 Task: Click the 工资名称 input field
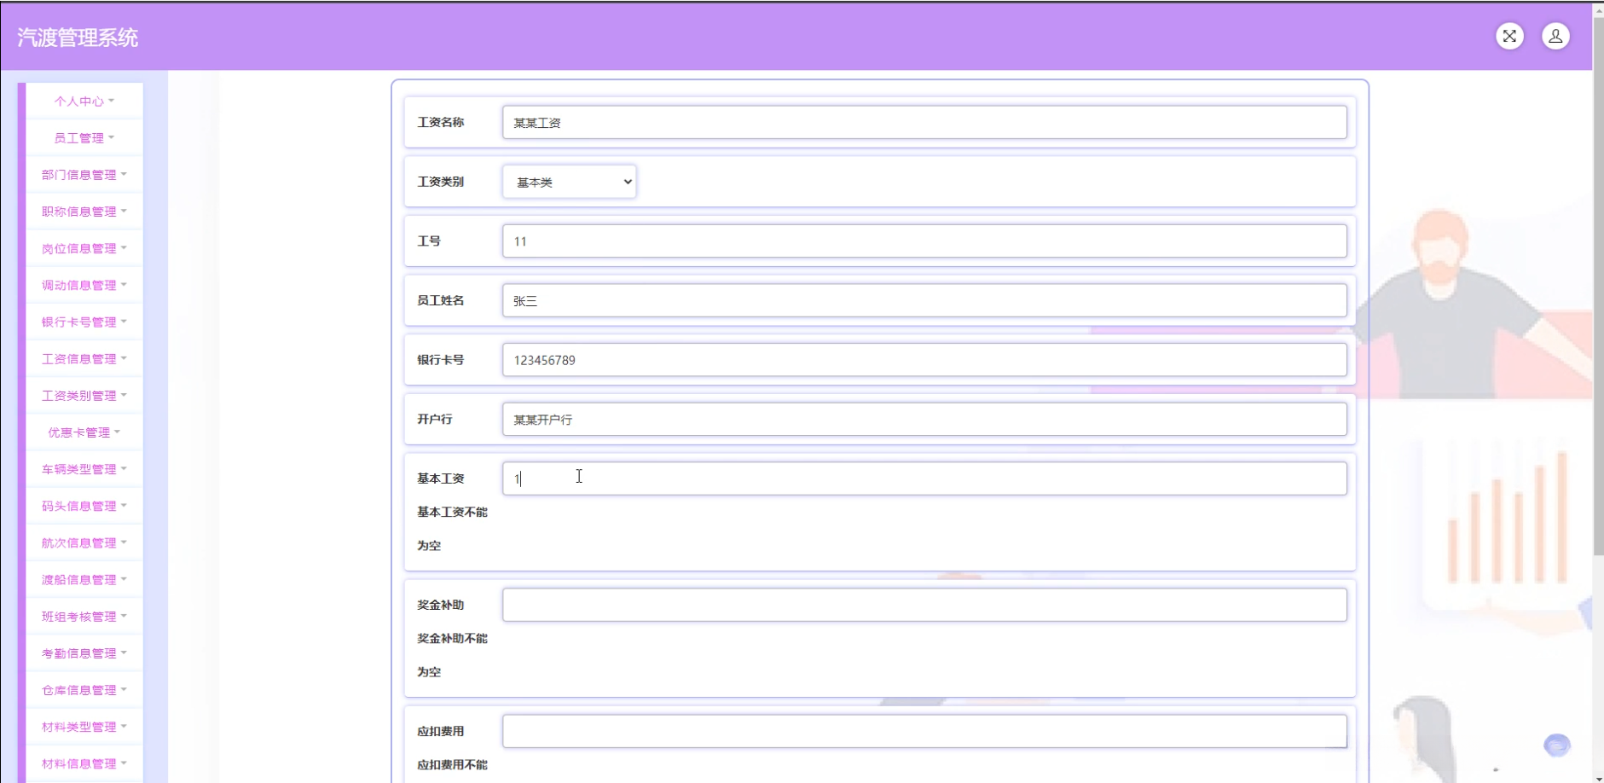click(924, 122)
